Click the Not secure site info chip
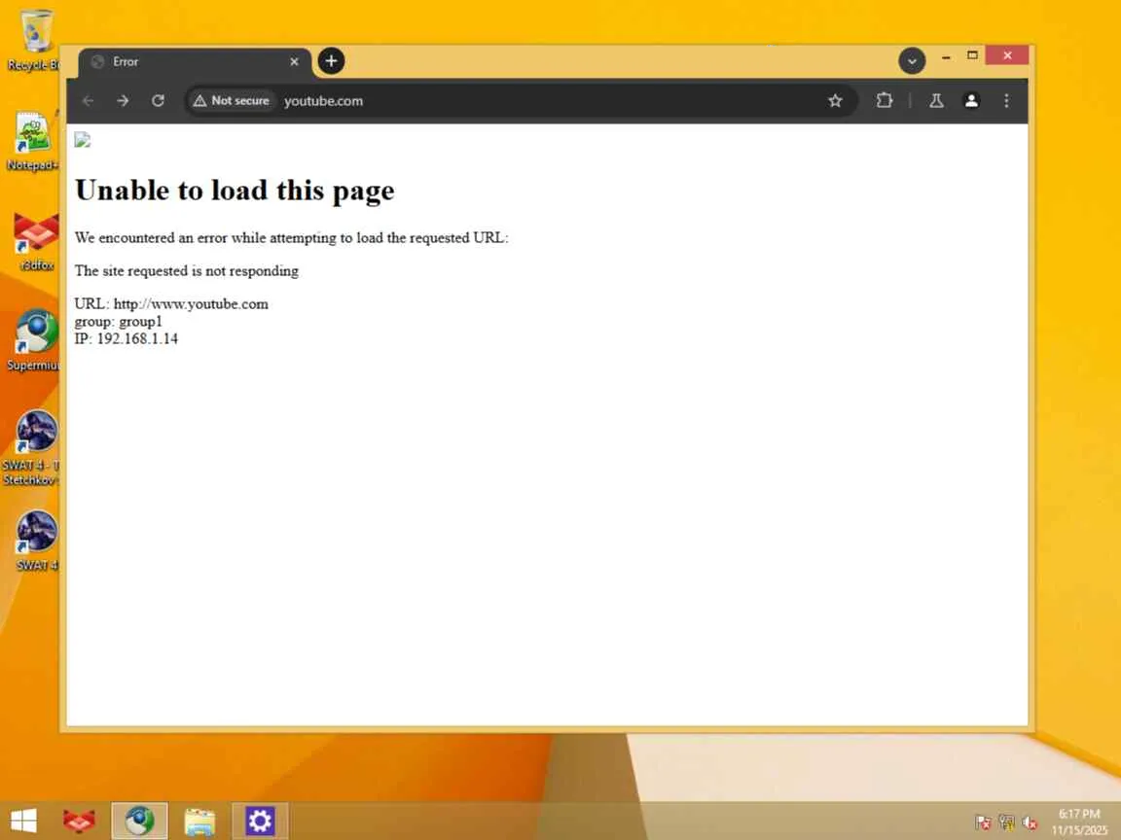Image resolution: width=1121 pixels, height=840 pixels. tap(231, 101)
